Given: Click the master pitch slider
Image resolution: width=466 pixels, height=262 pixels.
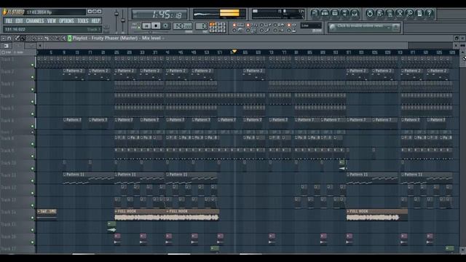Looking at the screenshot, I should click(x=123, y=21).
